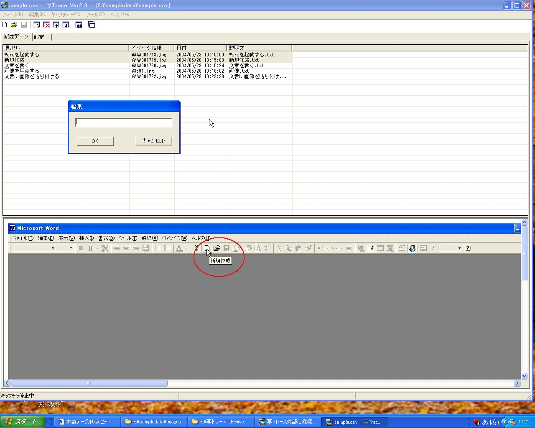Click the Open folder icon in 写Trace toolbar
535x428 pixels.
14,25
